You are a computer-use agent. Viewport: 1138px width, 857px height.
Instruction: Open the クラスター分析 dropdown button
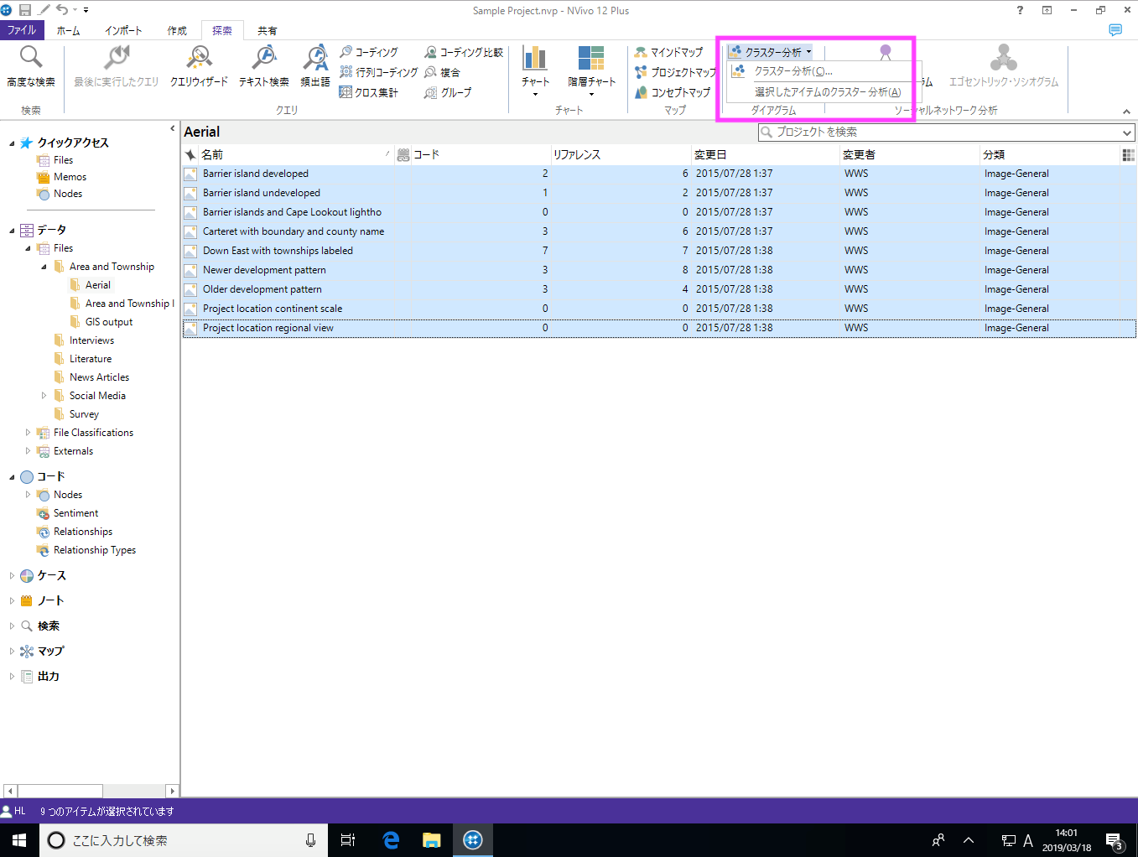772,52
